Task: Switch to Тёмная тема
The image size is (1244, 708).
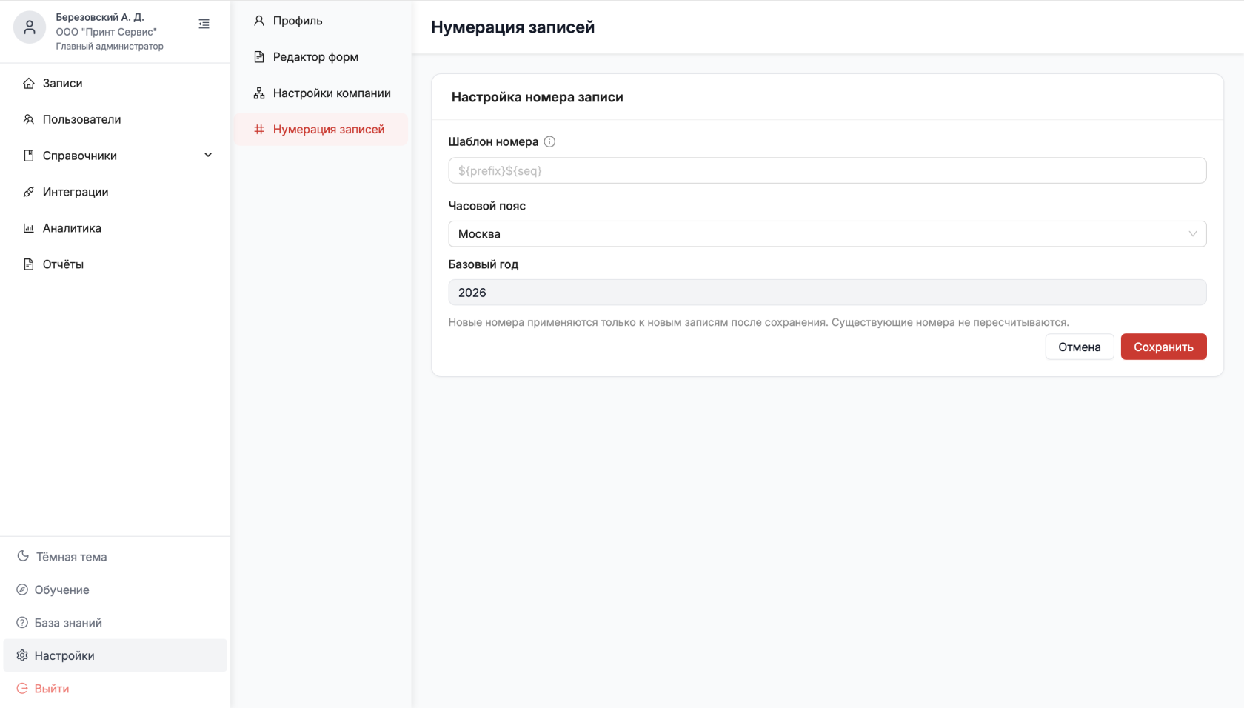Action: pyautogui.click(x=116, y=556)
